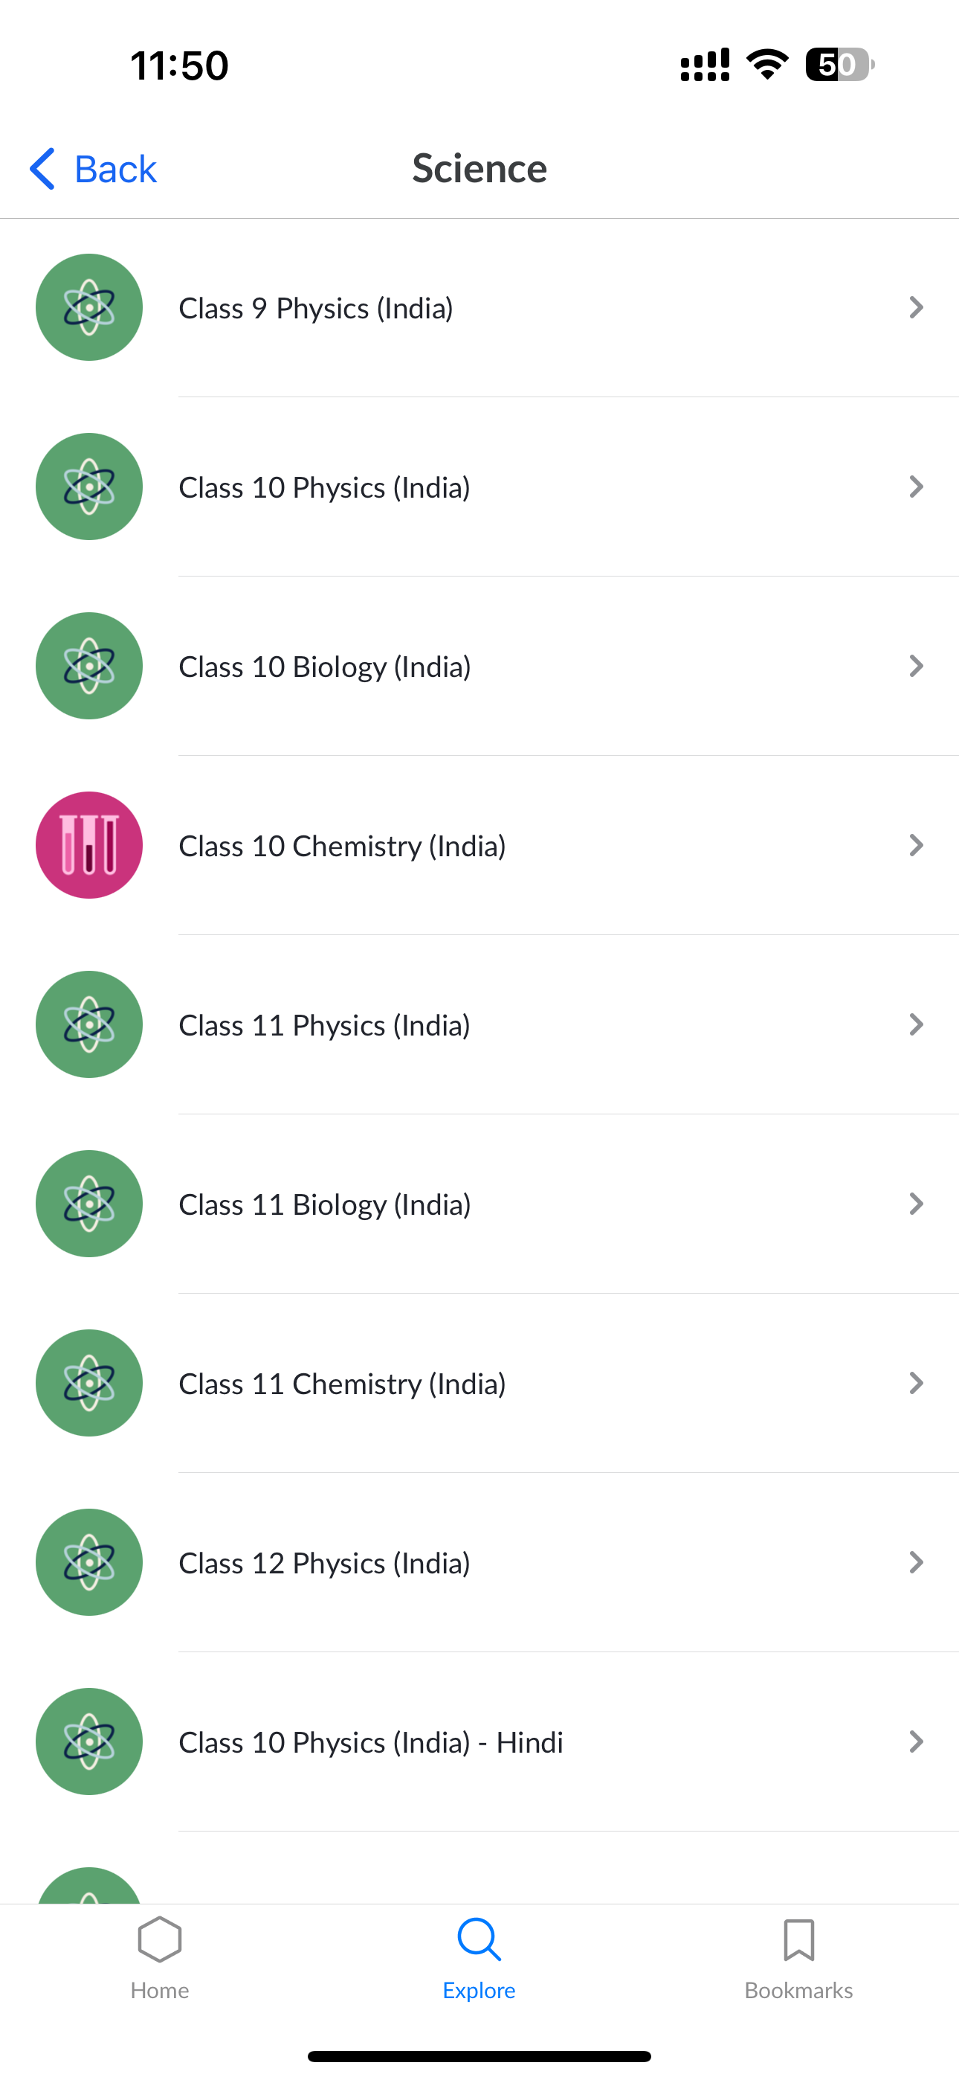The height and width of the screenshot is (2080, 959).
Task: Tap the Class 10 Biology atom icon
Action: coord(88,666)
